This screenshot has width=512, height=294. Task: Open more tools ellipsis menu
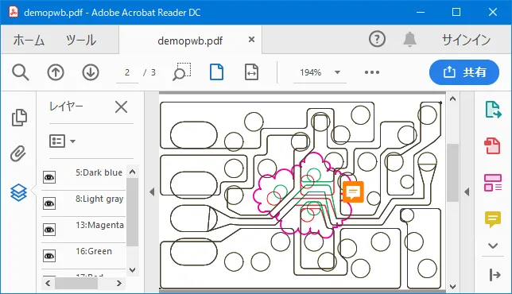tap(372, 72)
